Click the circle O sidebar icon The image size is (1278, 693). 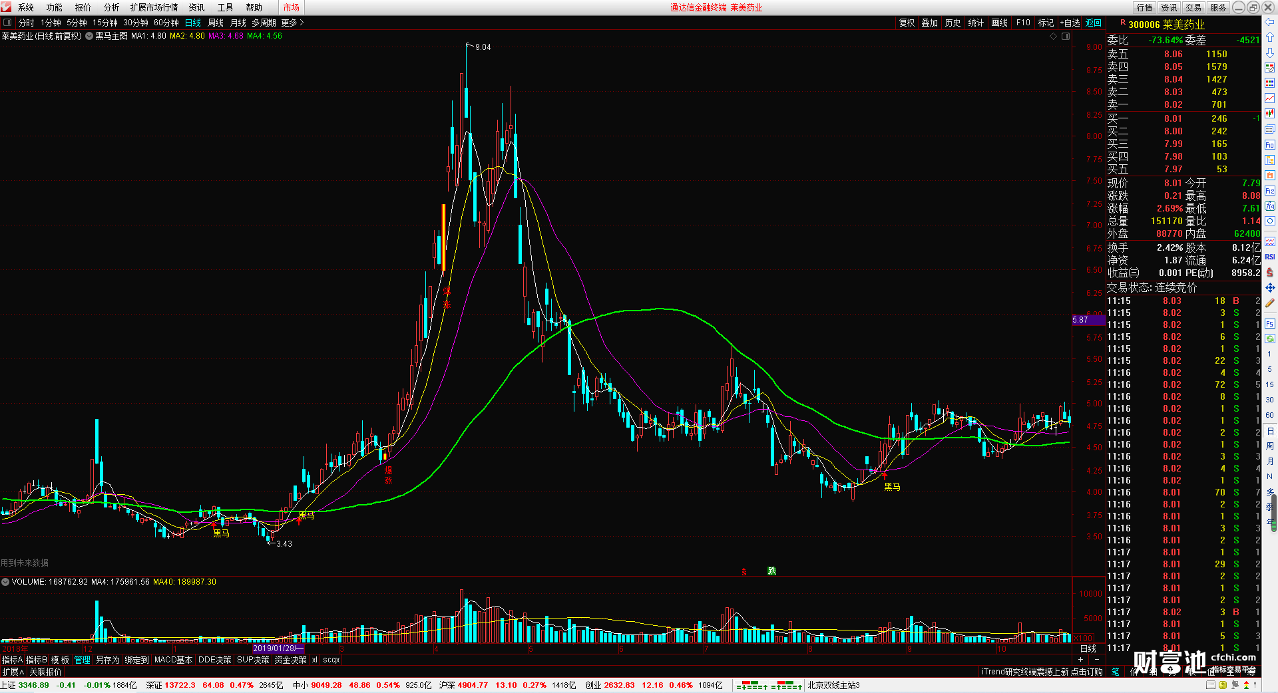(1270, 221)
